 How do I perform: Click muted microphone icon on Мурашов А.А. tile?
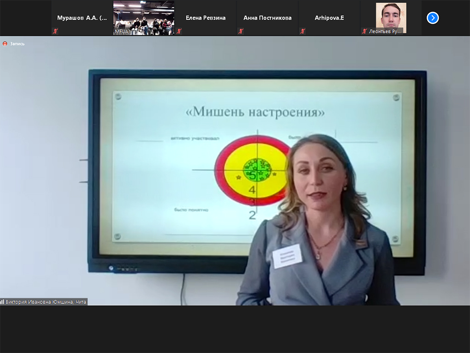pos(55,31)
